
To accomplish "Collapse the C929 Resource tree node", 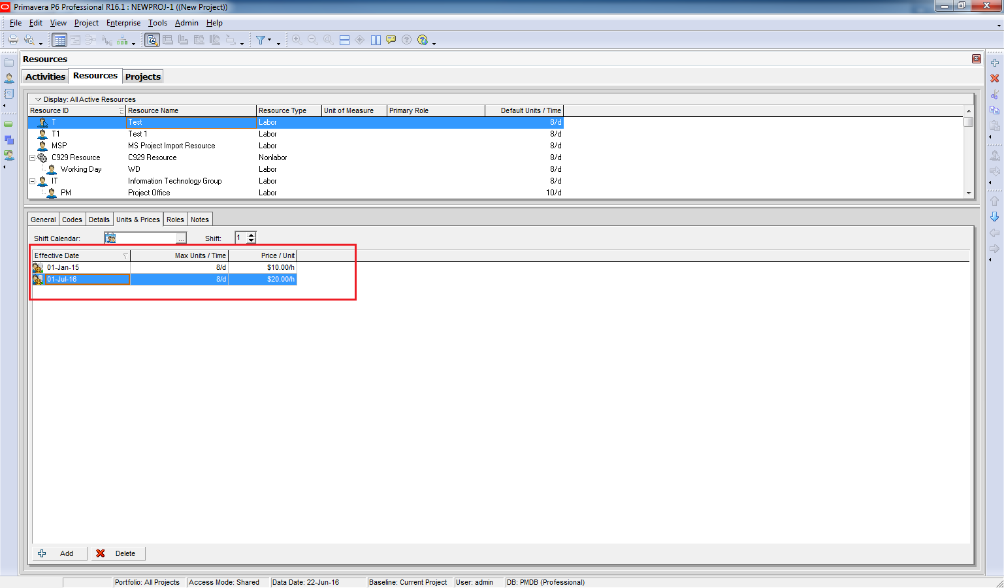I will point(33,157).
